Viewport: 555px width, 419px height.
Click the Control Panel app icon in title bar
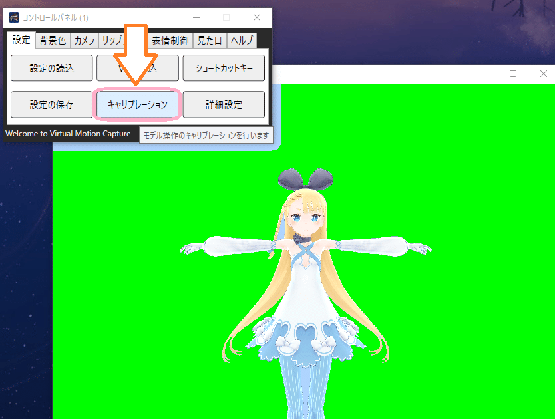[x=14, y=17]
